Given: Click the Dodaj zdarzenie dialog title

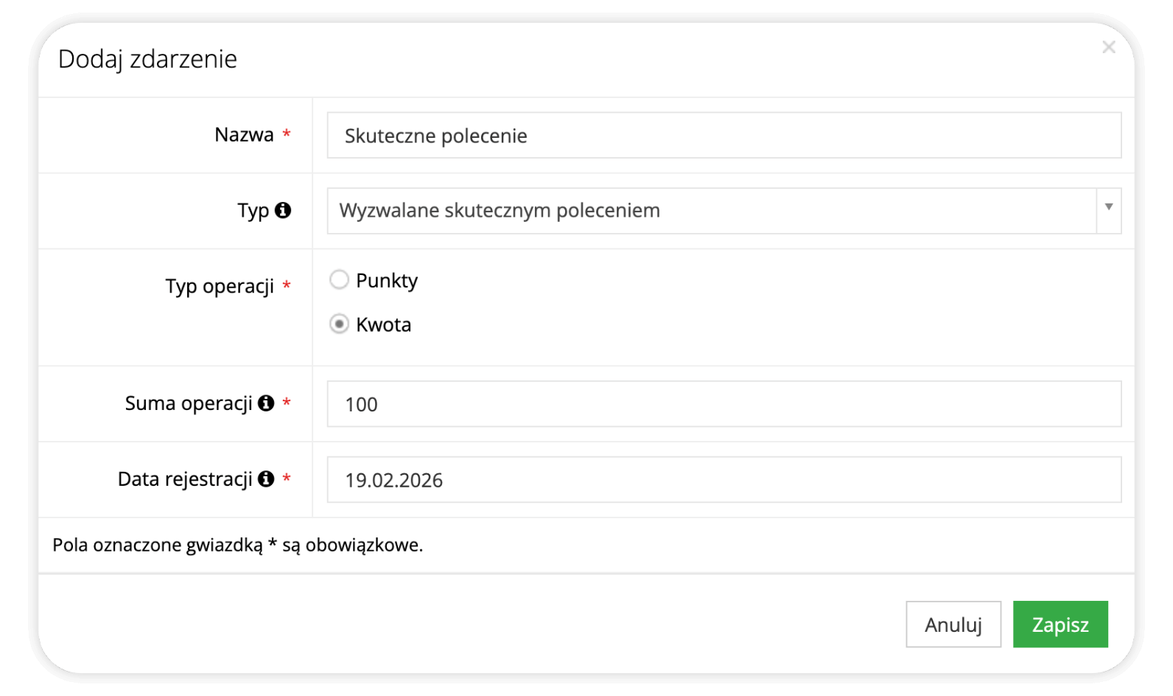Looking at the screenshot, I should 147,59.
